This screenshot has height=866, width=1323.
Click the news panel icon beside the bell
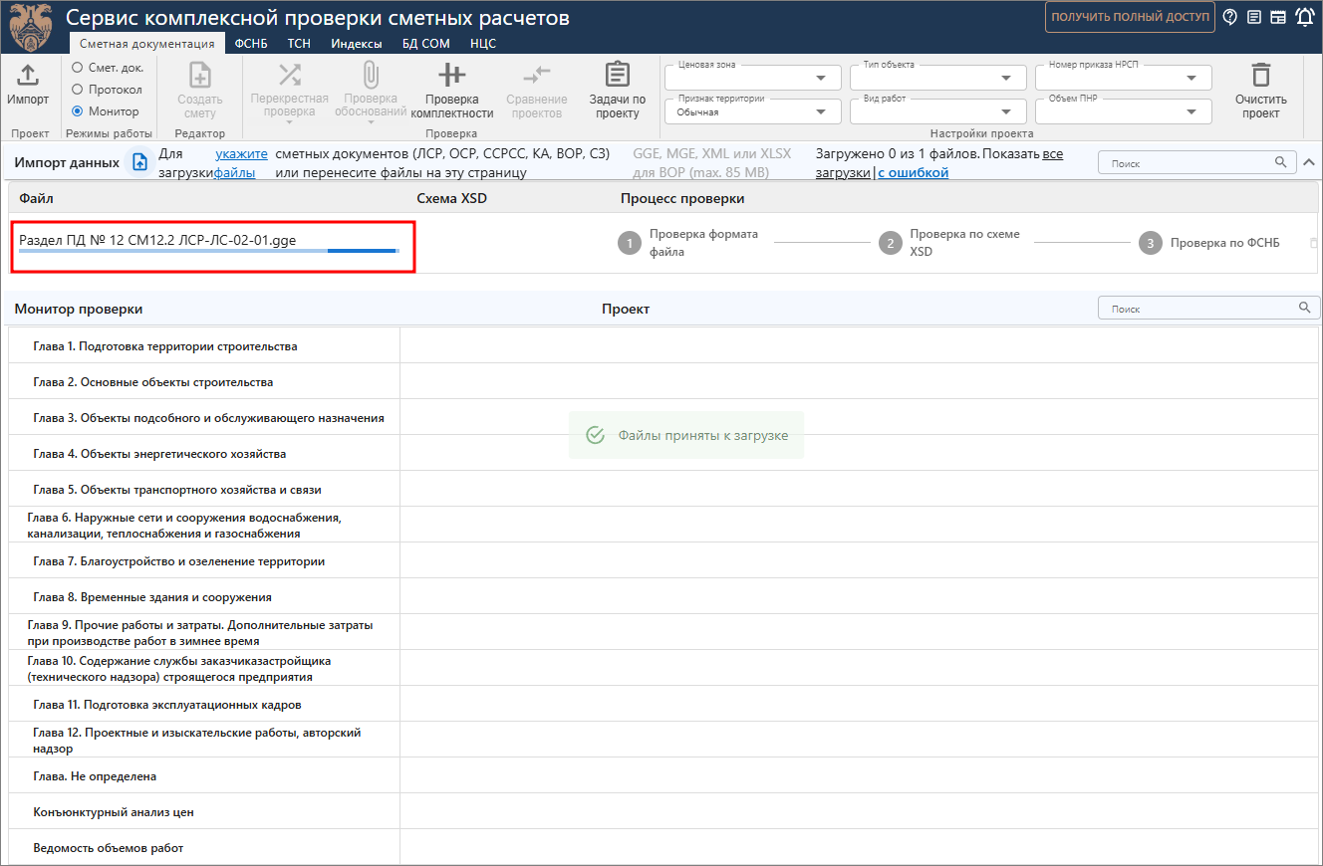[1278, 17]
